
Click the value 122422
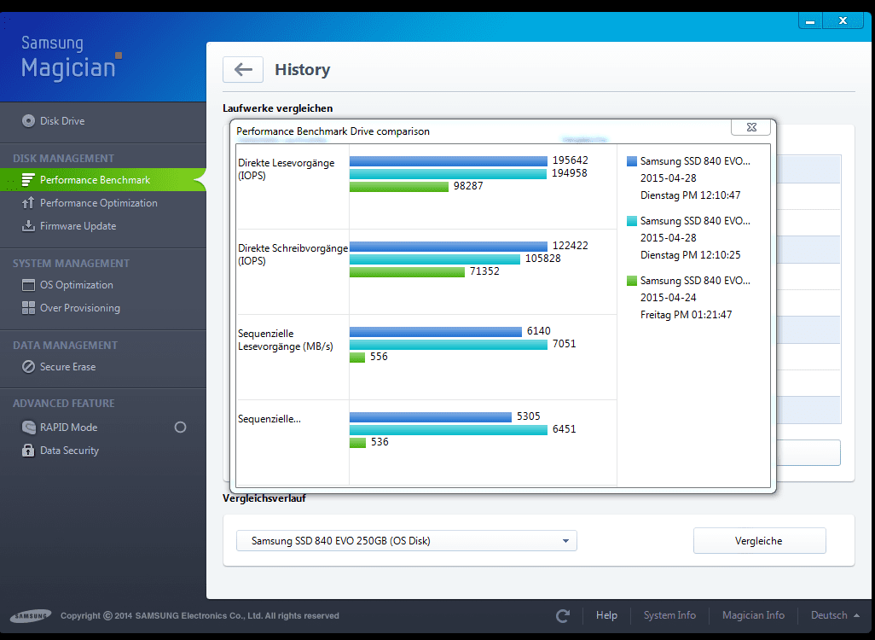coord(571,246)
